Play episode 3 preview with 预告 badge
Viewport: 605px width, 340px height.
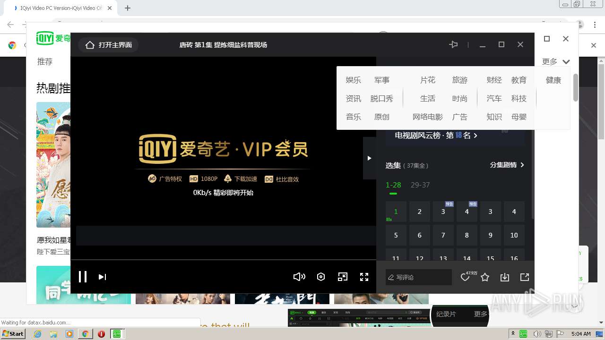pyautogui.click(x=443, y=212)
